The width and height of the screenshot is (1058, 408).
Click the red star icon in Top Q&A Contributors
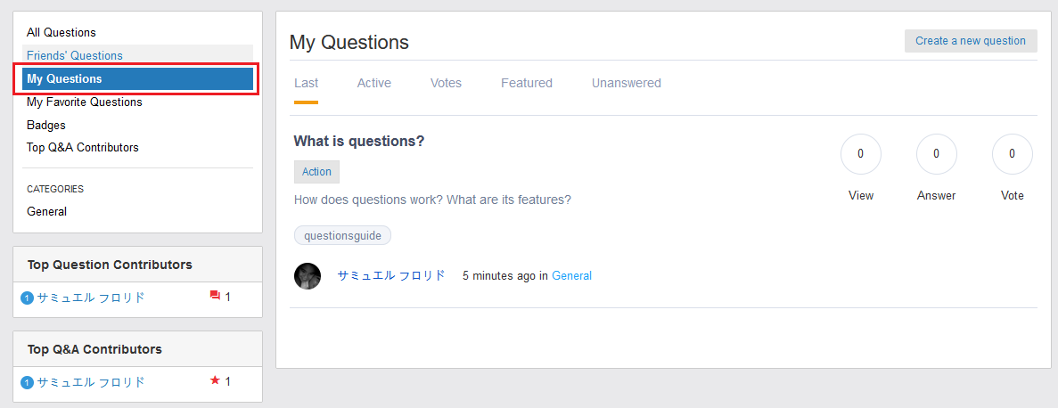[215, 381]
